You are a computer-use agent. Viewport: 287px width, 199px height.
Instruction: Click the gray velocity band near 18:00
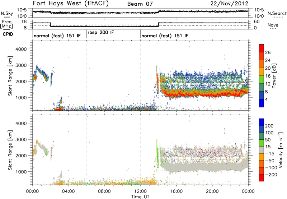[x=194, y=167]
